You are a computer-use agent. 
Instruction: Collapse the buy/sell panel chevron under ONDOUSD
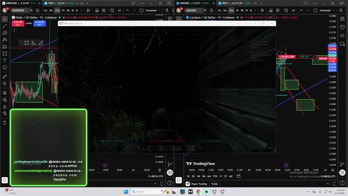point(14,30)
